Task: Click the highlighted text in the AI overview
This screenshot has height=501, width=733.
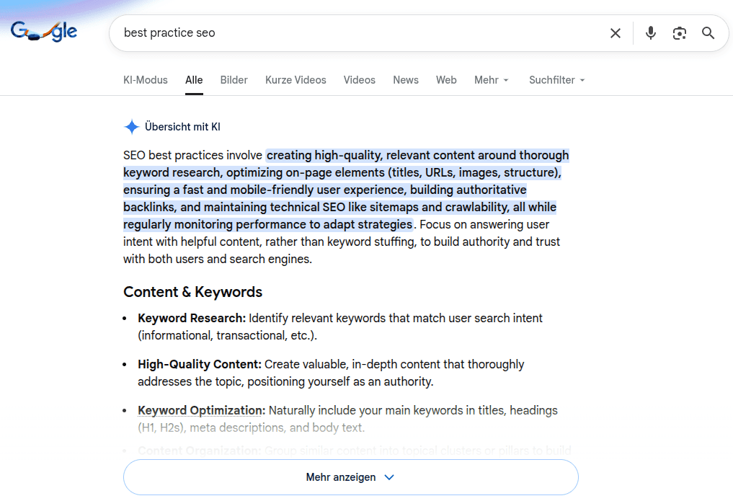Action: coord(339,189)
